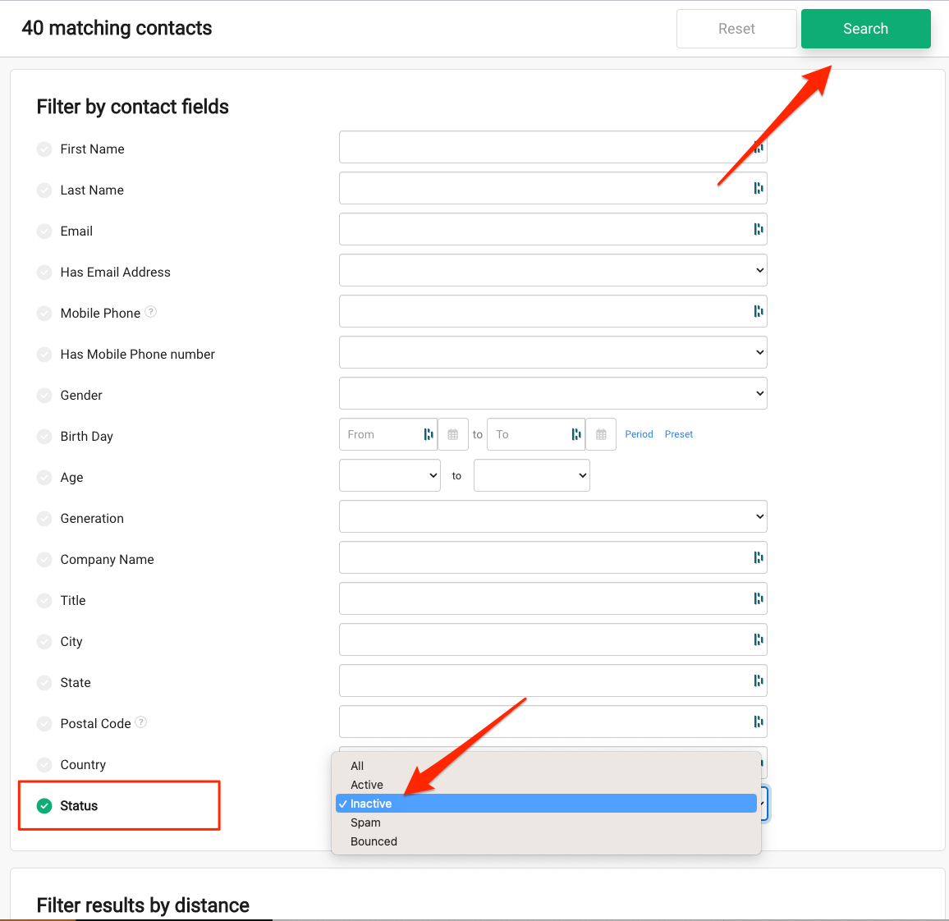Click the help icon beside Postal Code
This screenshot has width=949, height=921.
pos(141,722)
